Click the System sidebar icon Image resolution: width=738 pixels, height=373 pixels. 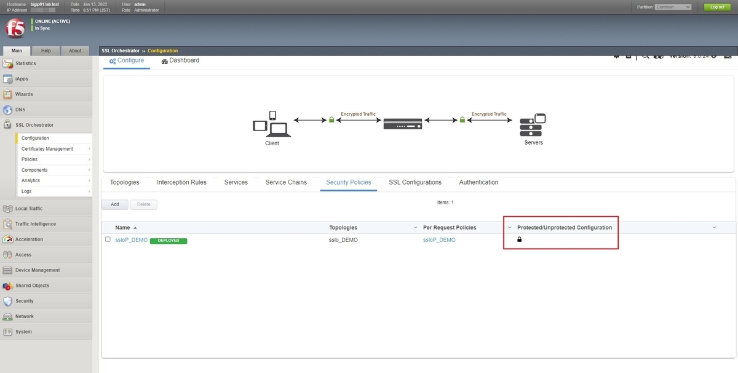pos(7,332)
